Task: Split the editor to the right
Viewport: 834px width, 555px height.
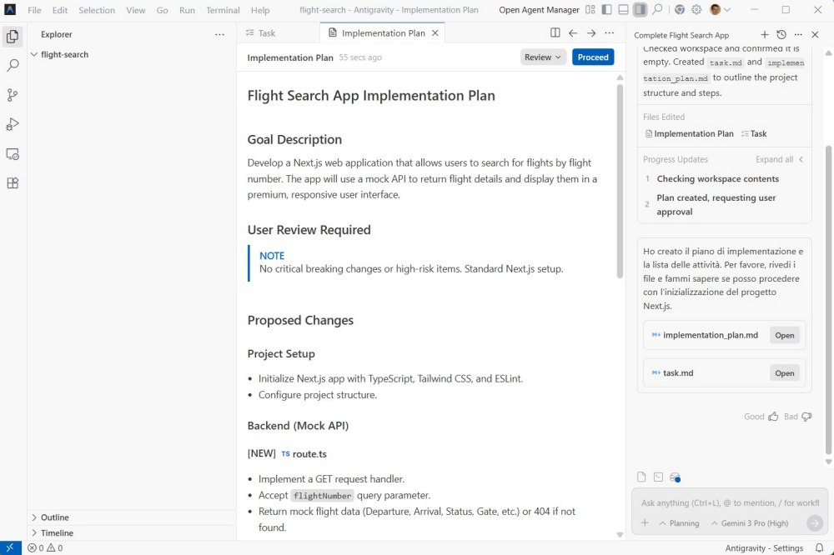Action: click(555, 33)
